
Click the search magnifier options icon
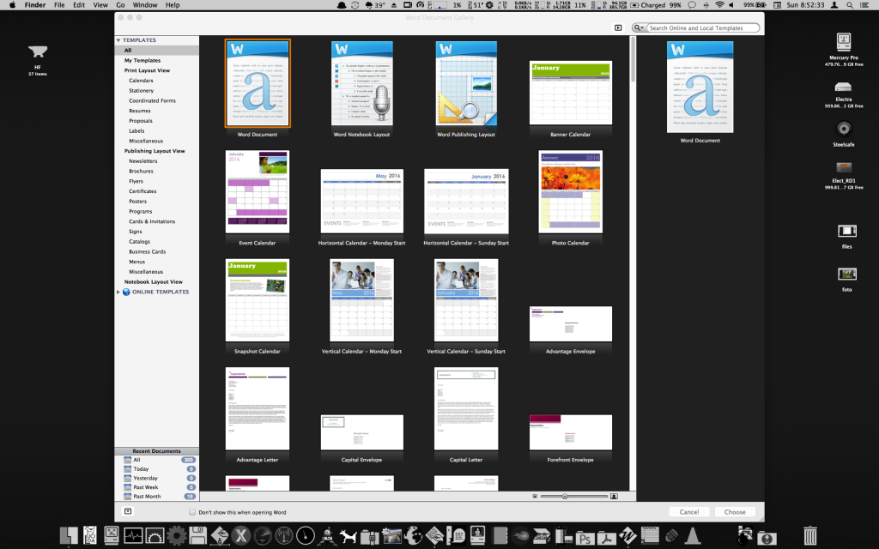point(639,27)
